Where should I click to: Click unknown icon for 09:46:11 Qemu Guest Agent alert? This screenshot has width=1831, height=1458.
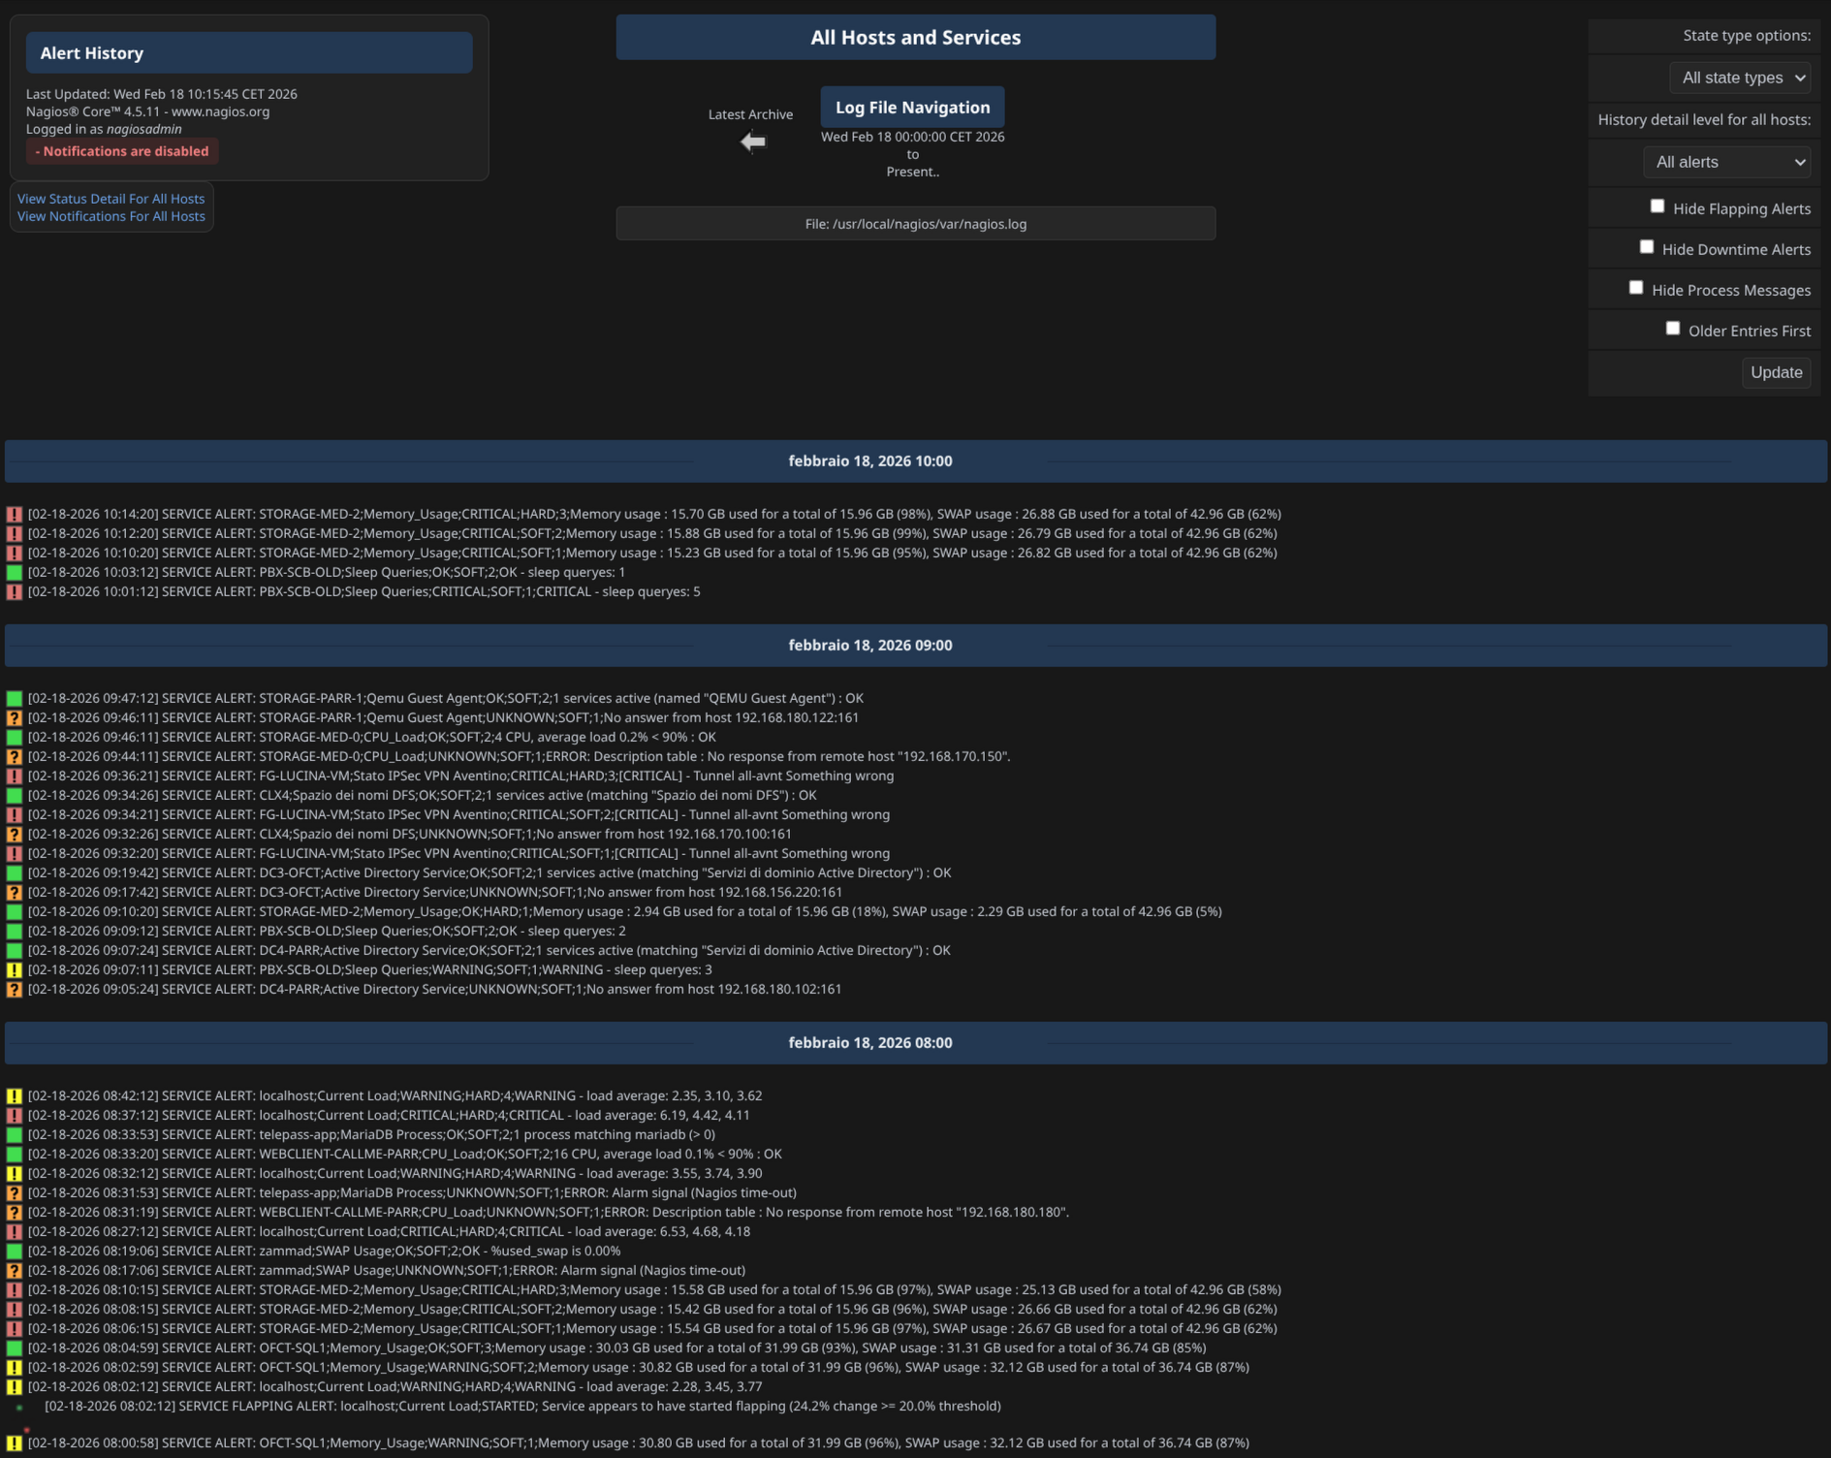(x=15, y=718)
